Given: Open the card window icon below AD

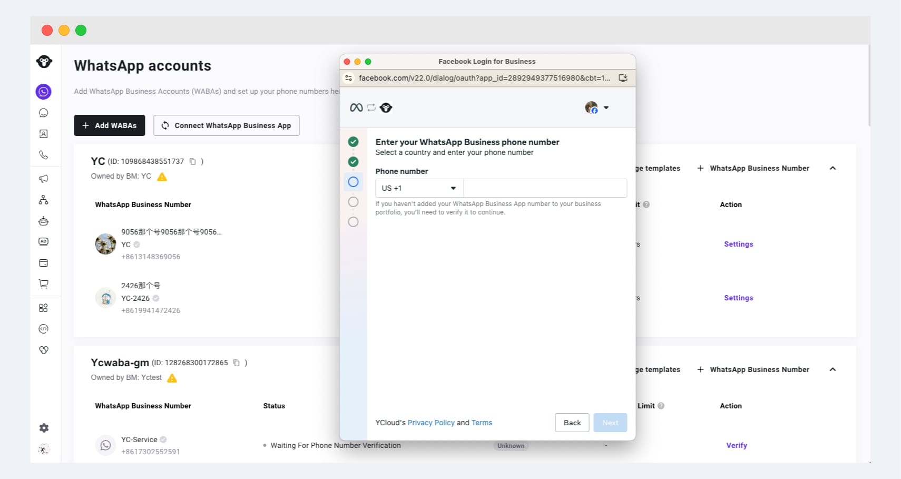Looking at the screenshot, I should (44, 263).
